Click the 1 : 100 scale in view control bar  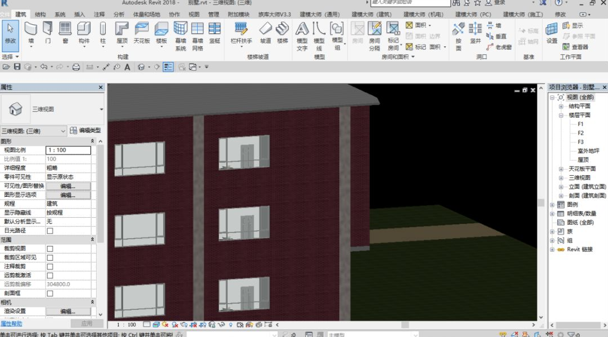tap(127, 325)
